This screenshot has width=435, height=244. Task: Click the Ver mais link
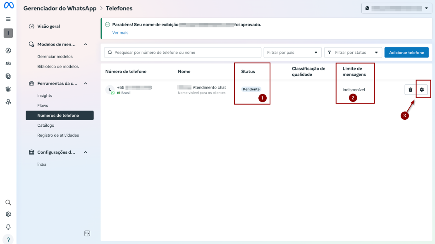point(120,33)
